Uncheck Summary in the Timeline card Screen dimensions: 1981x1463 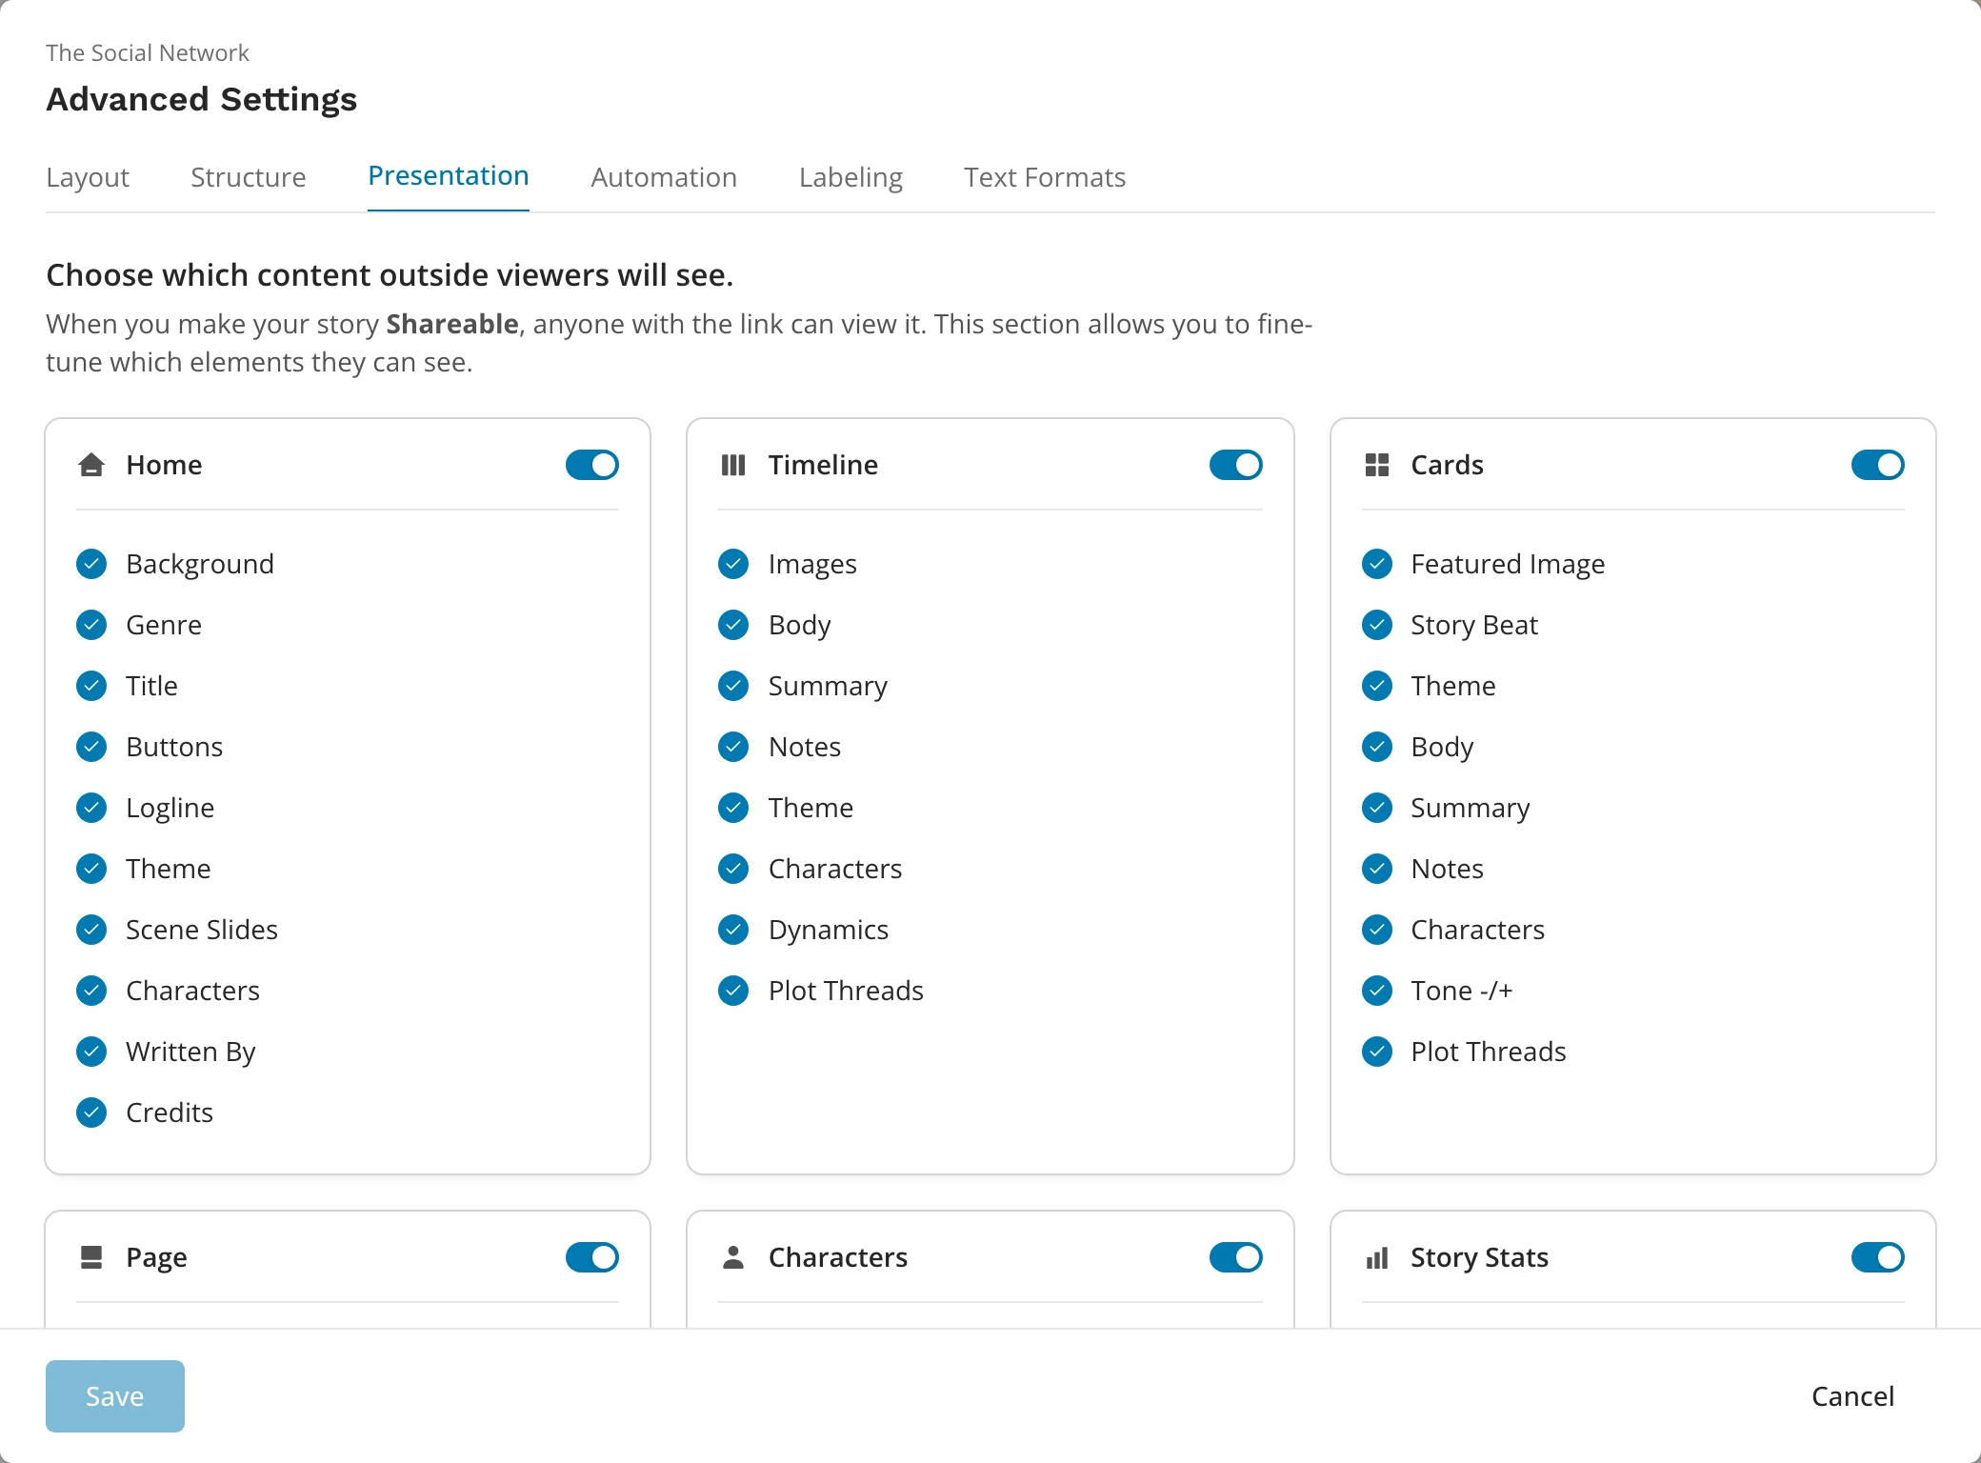coord(733,686)
